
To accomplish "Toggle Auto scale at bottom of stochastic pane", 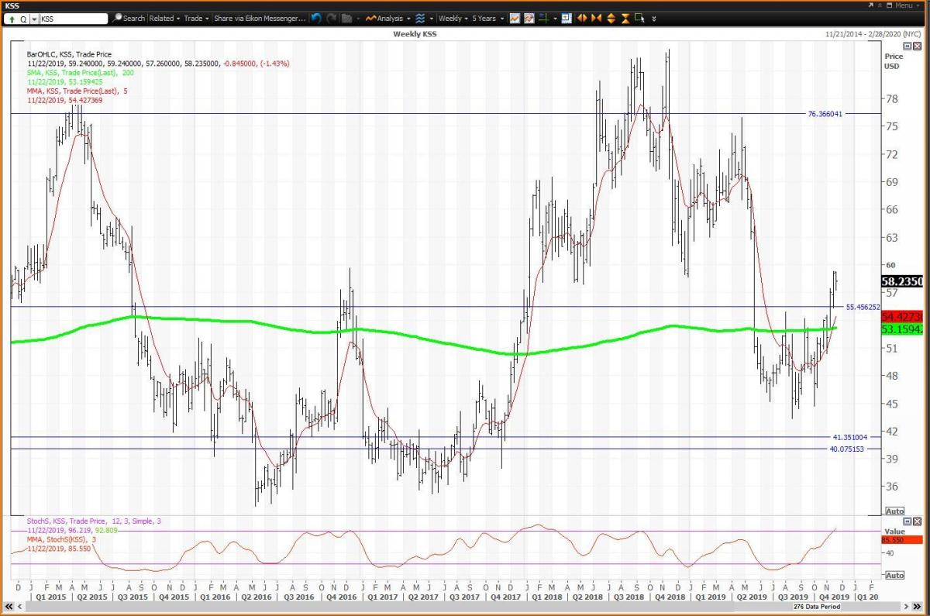I will tap(894, 575).
